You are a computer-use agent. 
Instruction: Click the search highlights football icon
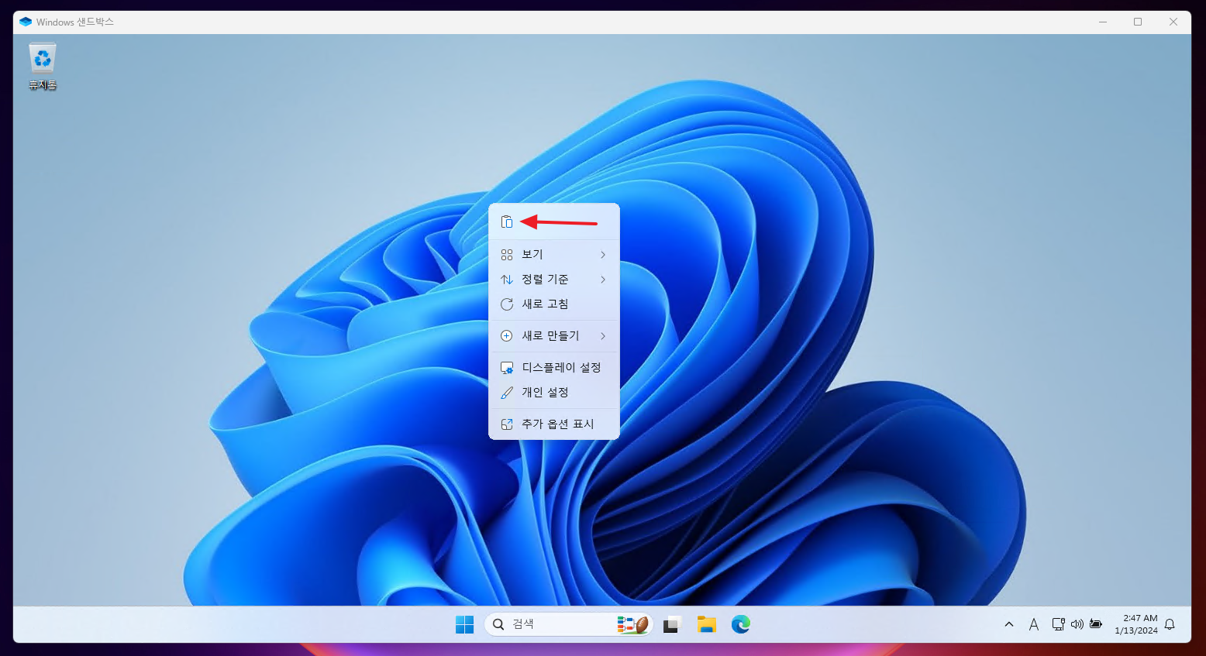point(632,624)
